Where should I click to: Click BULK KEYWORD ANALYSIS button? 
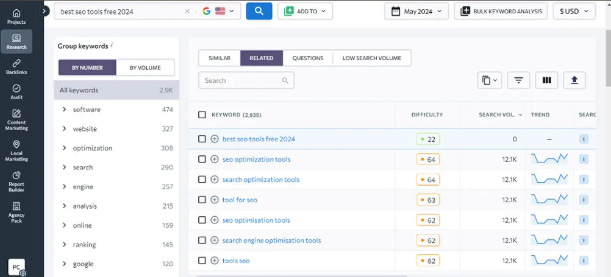[501, 12]
